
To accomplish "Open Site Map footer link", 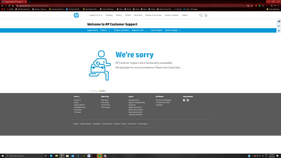I will click(x=117, y=124).
